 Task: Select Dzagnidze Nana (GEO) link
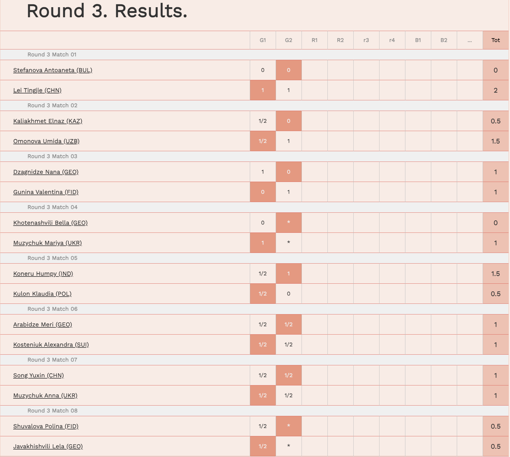tap(46, 172)
